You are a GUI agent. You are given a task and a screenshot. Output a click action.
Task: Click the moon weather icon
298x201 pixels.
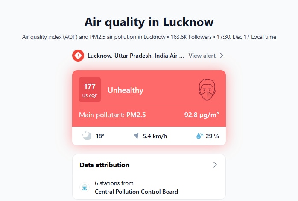pyautogui.click(x=87, y=136)
